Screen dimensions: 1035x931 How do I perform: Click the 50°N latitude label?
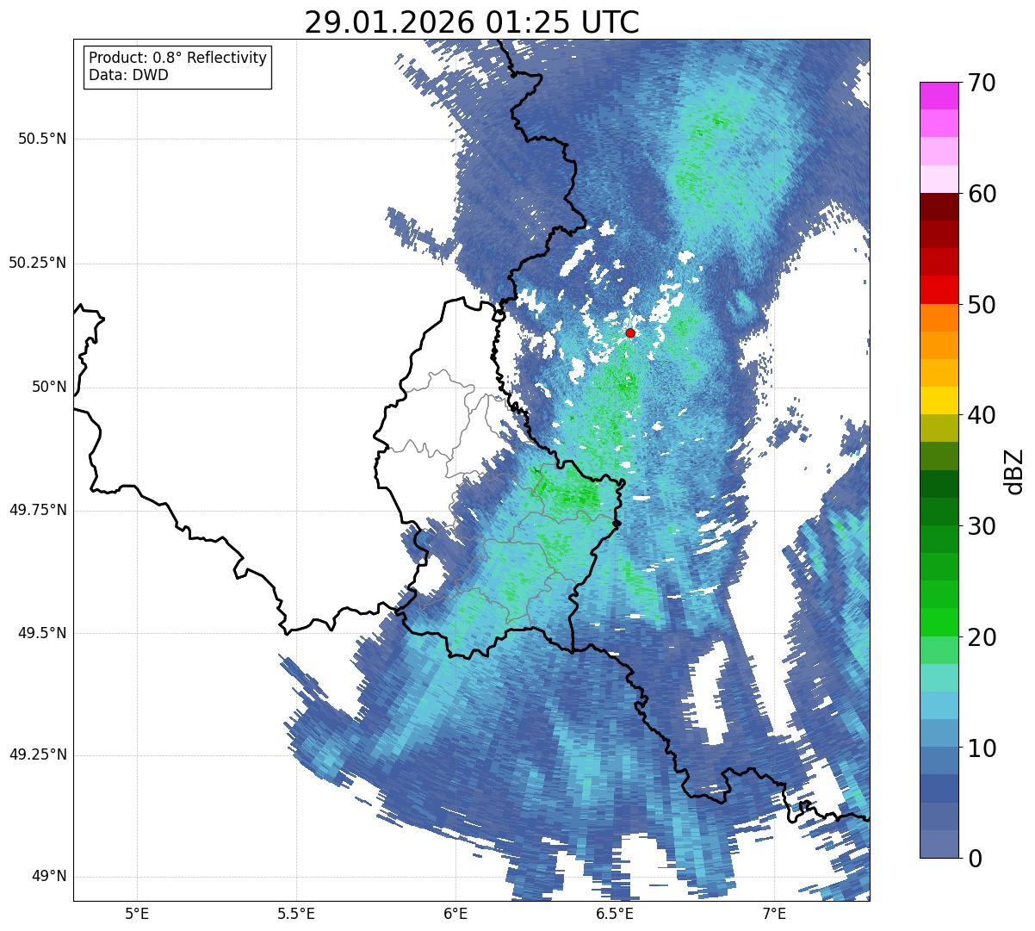[49, 387]
